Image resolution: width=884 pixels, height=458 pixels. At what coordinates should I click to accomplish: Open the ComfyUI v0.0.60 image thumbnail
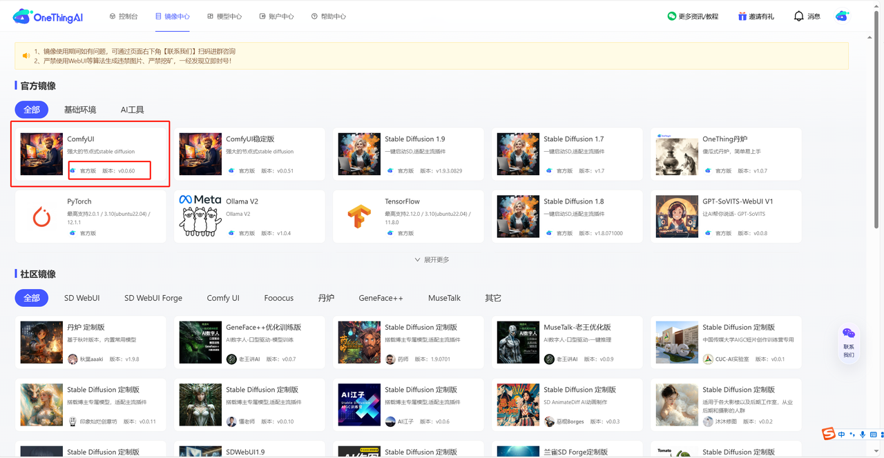[x=41, y=154]
